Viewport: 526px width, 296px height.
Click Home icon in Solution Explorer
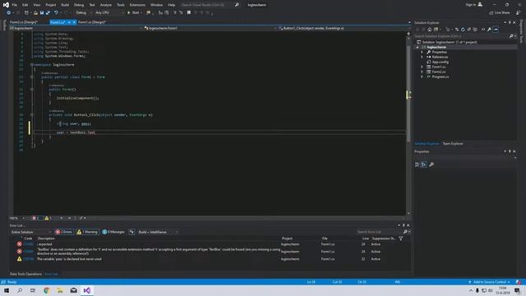[429, 30]
